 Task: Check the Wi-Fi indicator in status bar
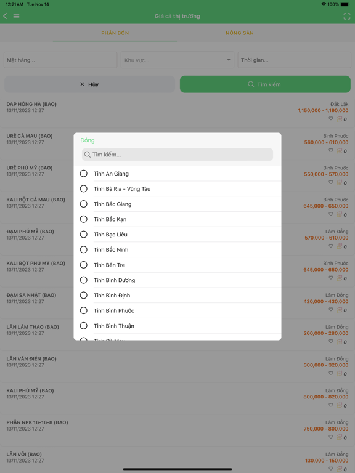(324, 4)
